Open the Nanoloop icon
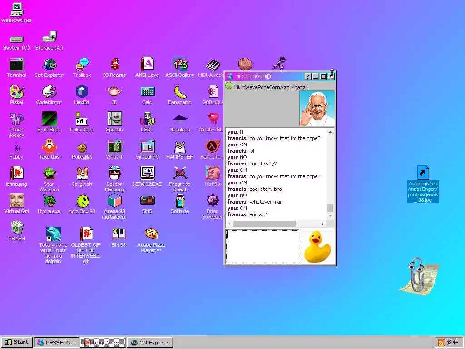This screenshot has height=349, width=465. (180, 119)
